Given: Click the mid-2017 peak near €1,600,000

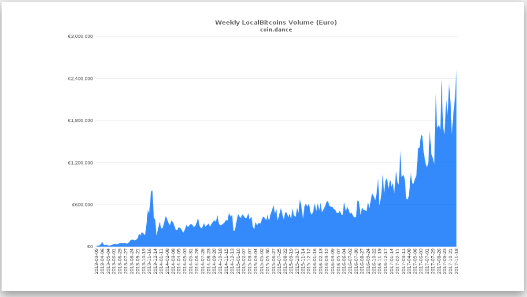Looking at the screenshot, I should pos(421,136).
